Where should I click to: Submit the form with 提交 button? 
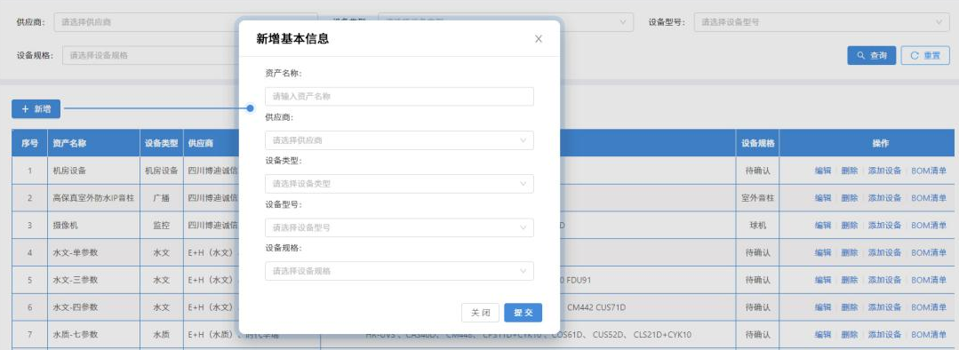click(523, 313)
